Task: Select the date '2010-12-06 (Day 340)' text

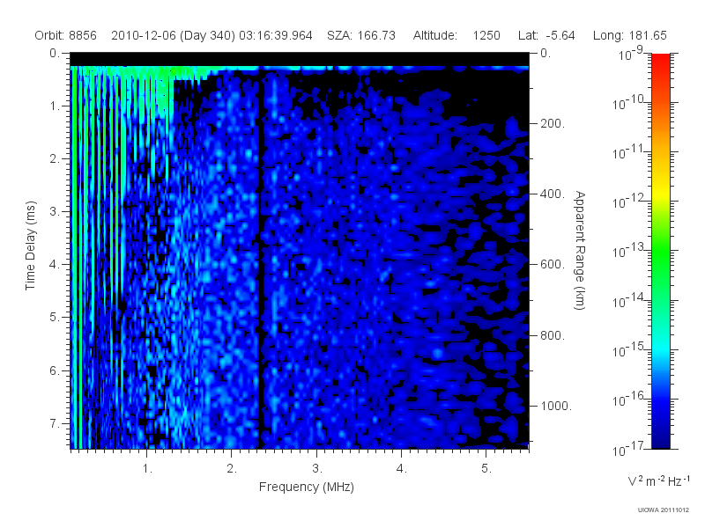Action: click(x=173, y=35)
